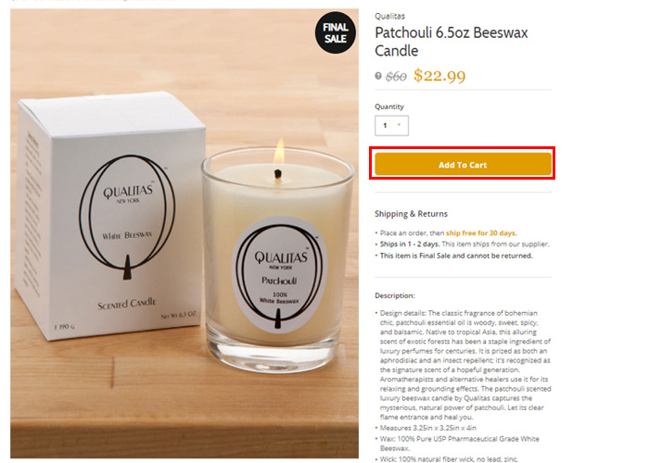649x463 pixels.
Task: Click the Final Sale cannot be returned notice
Action: pyautogui.click(x=456, y=256)
